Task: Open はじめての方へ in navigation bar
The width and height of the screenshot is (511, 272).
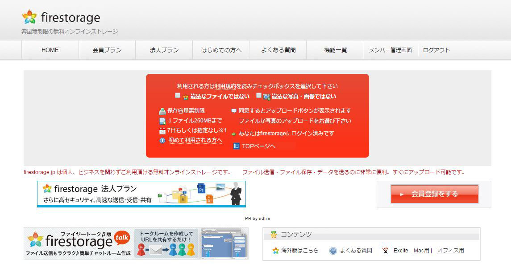Action: [221, 50]
